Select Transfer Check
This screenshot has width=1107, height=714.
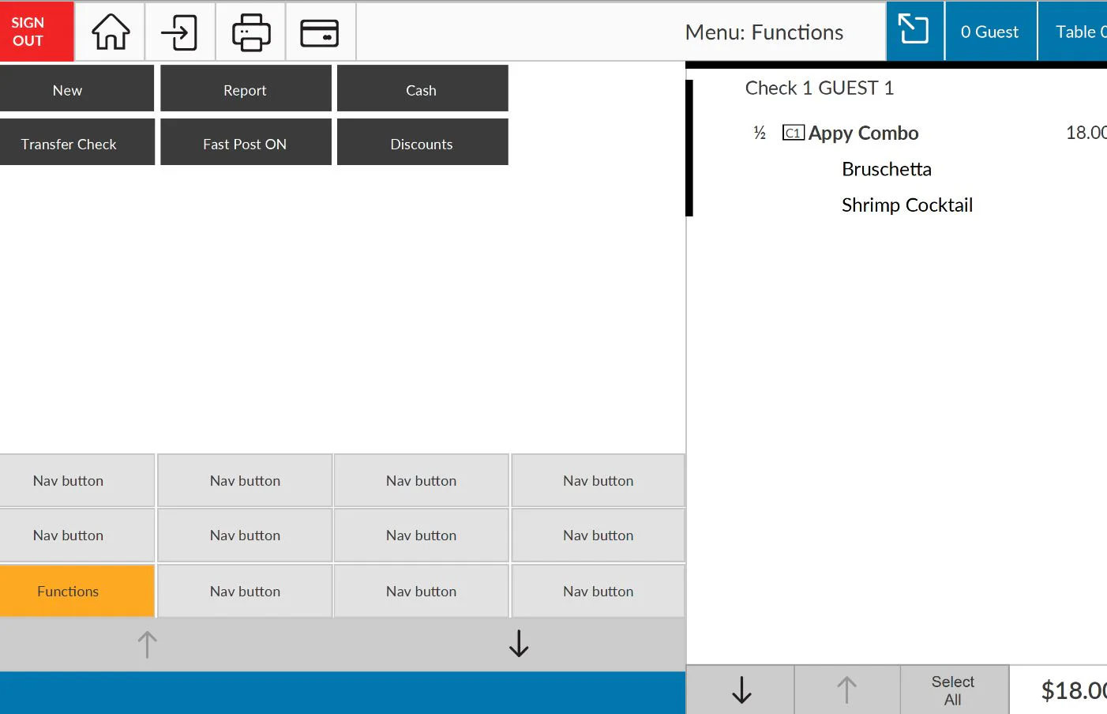77,142
